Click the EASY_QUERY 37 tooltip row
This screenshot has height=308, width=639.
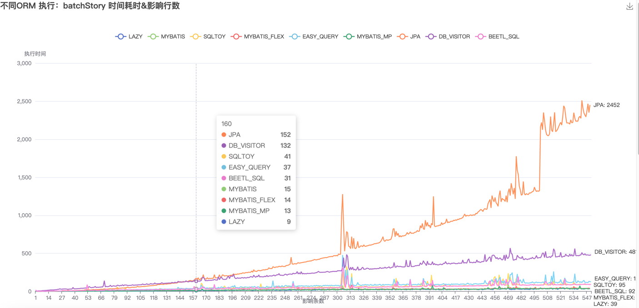tap(256, 167)
